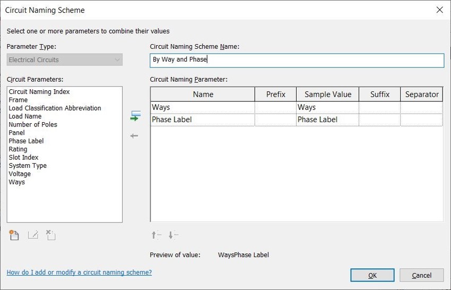451x290 pixels.
Task: Select Circuit Naming Index in parameters list
Action: click(x=39, y=91)
